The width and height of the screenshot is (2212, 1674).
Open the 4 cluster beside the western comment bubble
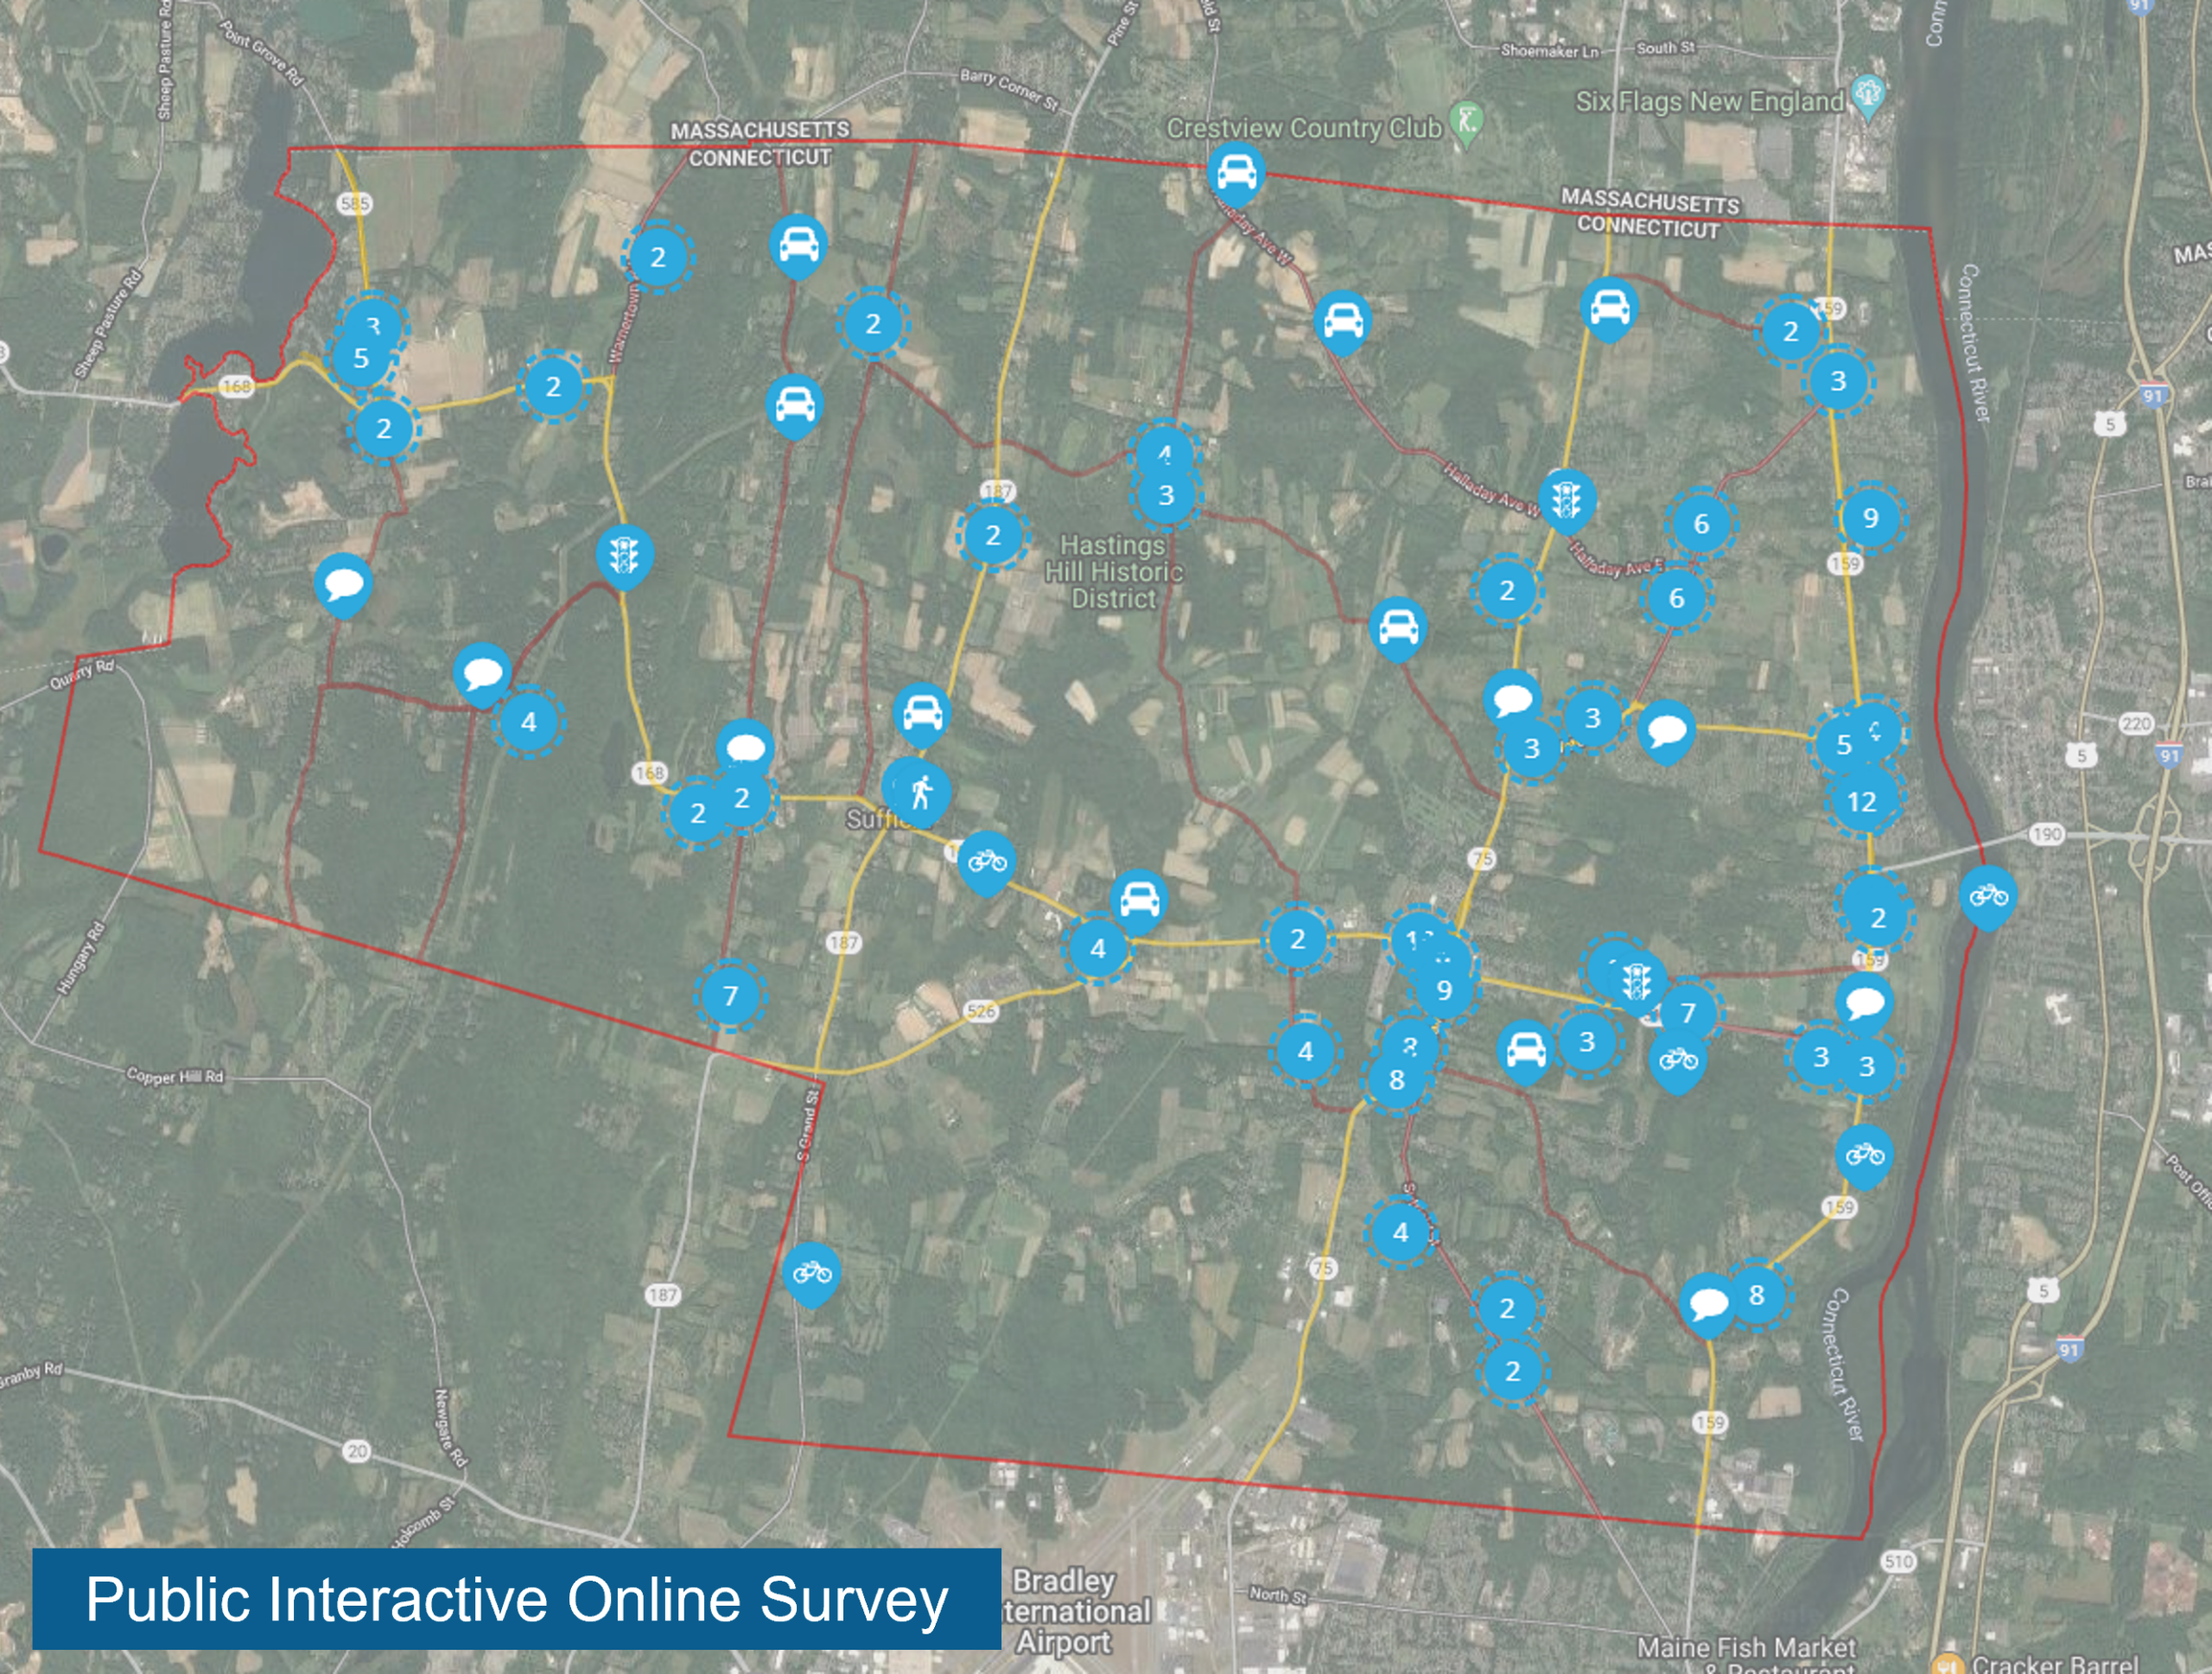tap(528, 721)
